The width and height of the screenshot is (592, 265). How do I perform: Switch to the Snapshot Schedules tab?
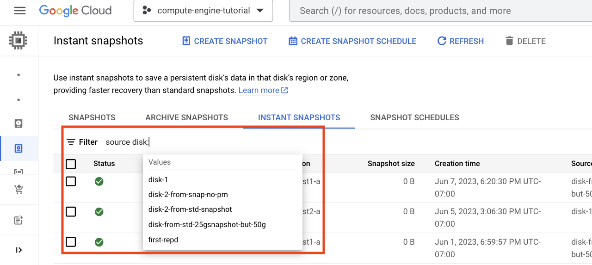pos(414,117)
